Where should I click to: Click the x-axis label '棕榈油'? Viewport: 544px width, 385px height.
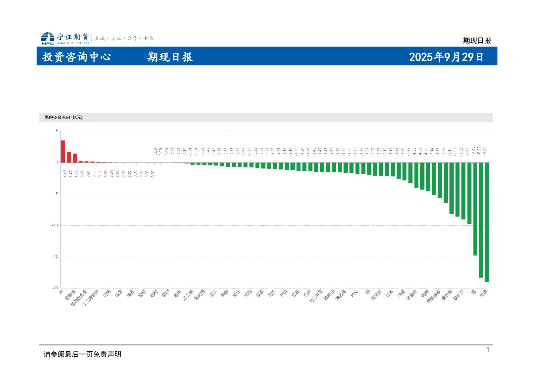329,295
